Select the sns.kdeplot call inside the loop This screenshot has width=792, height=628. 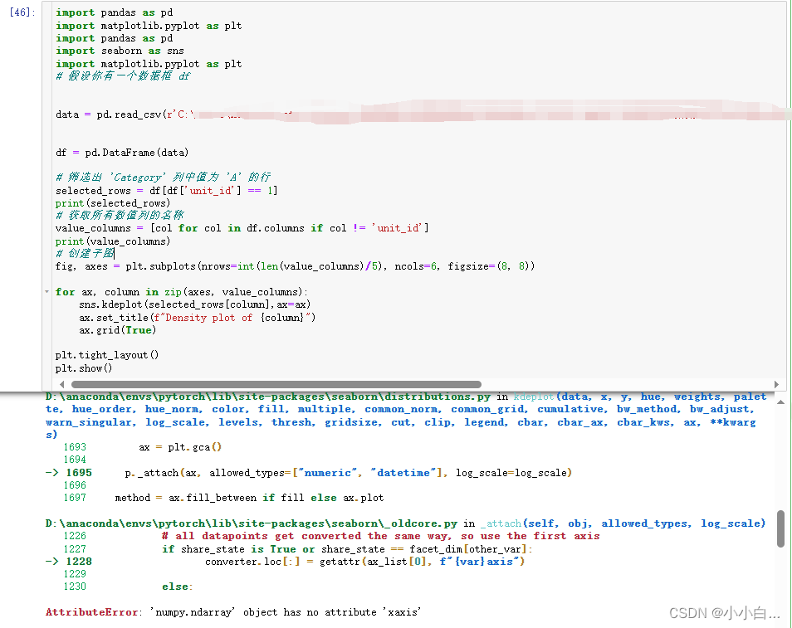pyautogui.click(x=145, y=304)
